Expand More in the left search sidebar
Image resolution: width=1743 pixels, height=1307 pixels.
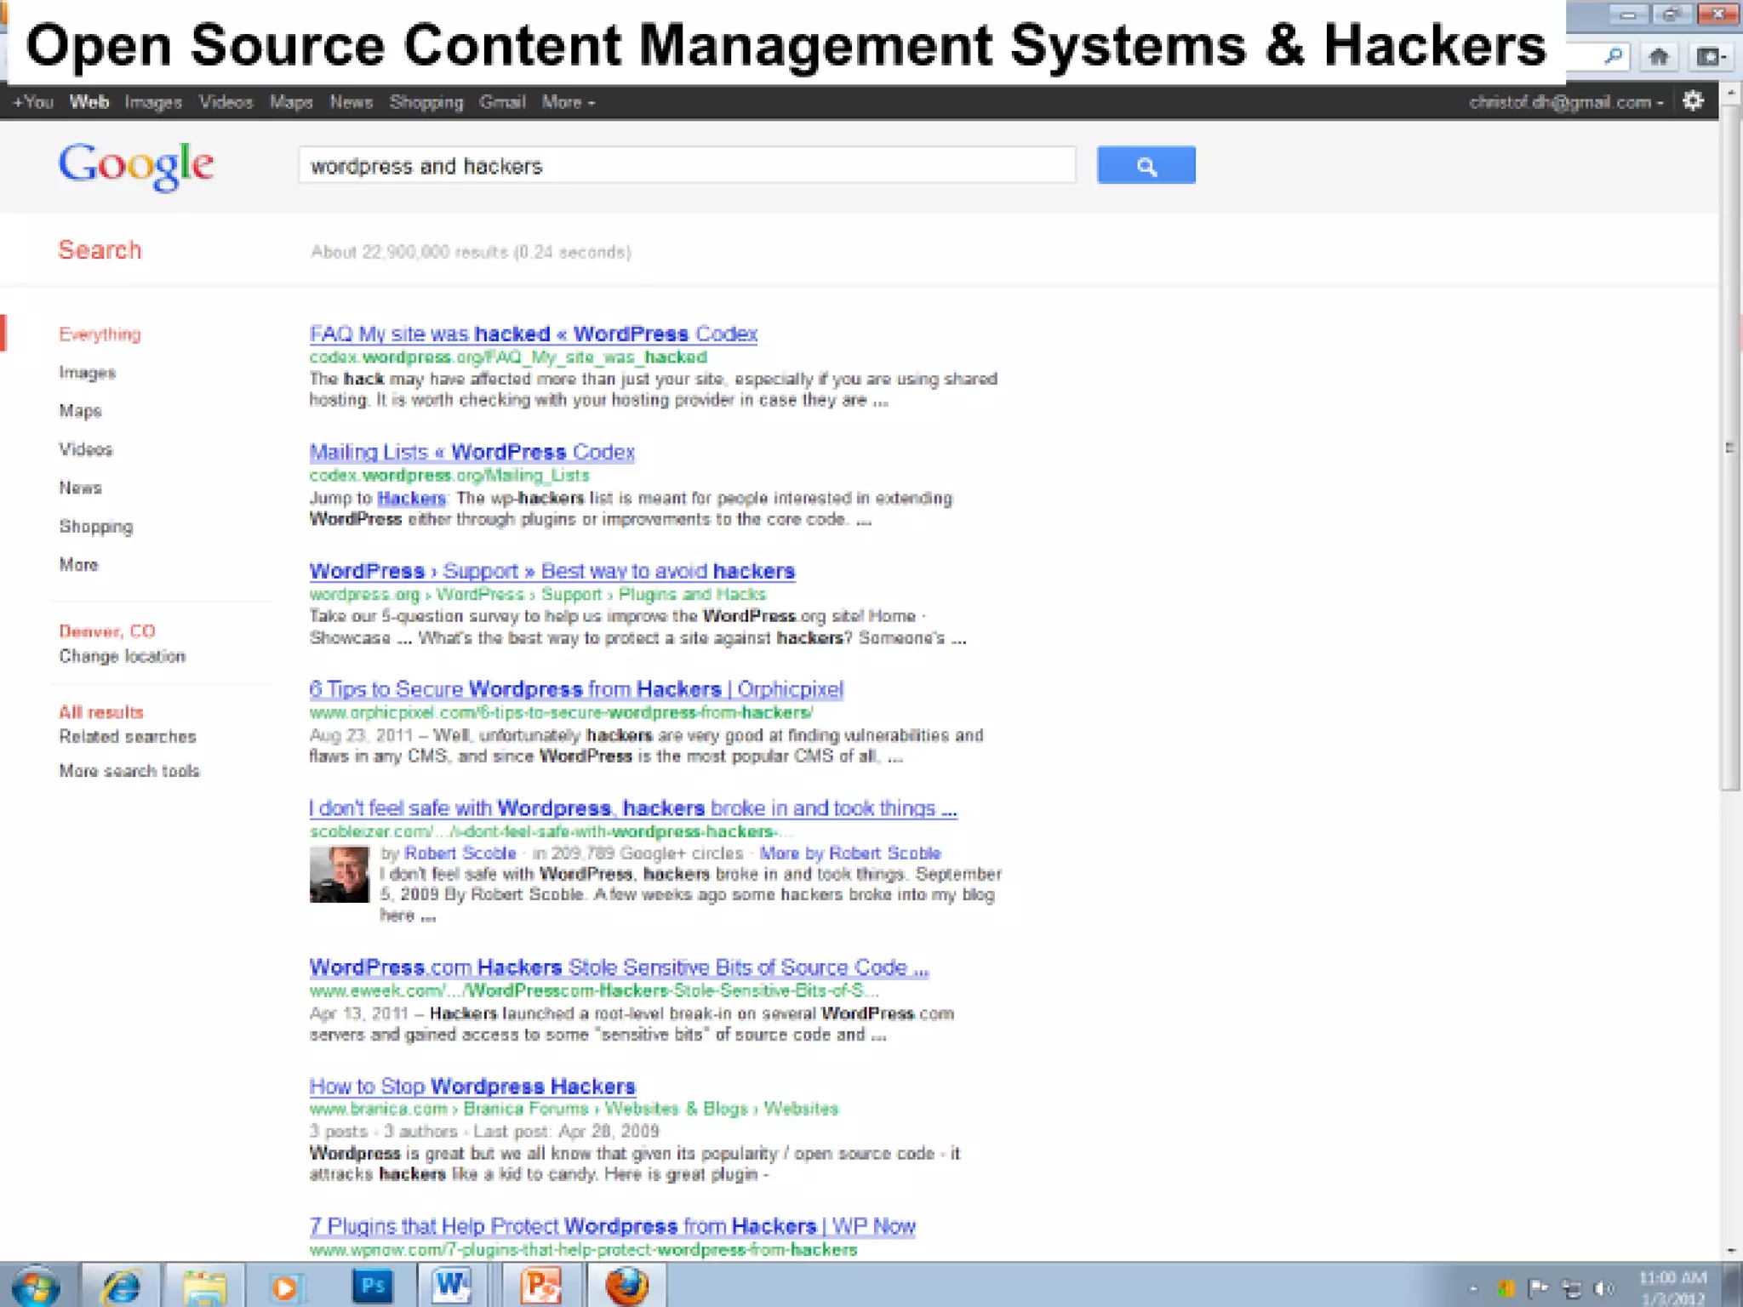click(78, 565)
